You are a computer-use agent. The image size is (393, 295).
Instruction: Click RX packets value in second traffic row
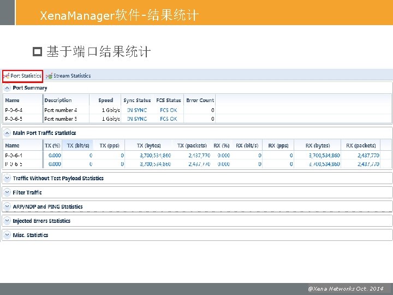(368, 164)
